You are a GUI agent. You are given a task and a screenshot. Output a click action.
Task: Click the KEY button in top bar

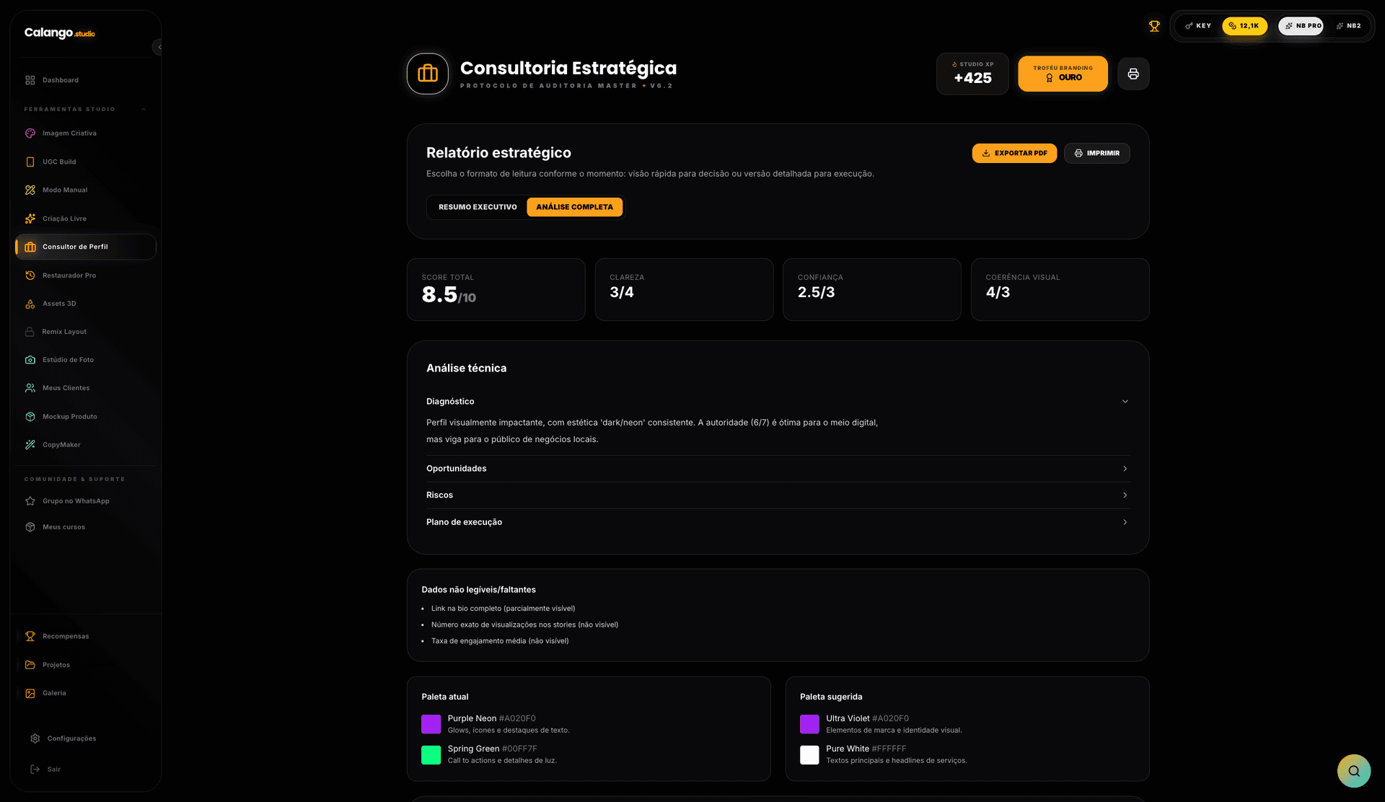(1197, 26)
